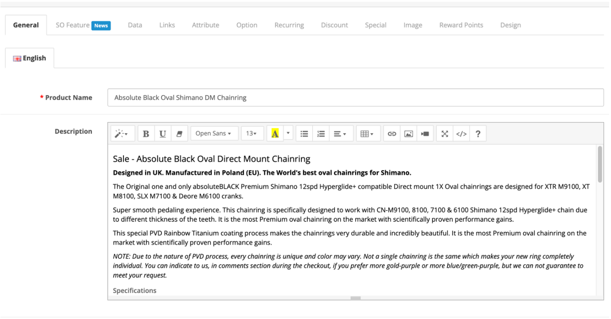Switch editor to full screen mode

[445, 134]
